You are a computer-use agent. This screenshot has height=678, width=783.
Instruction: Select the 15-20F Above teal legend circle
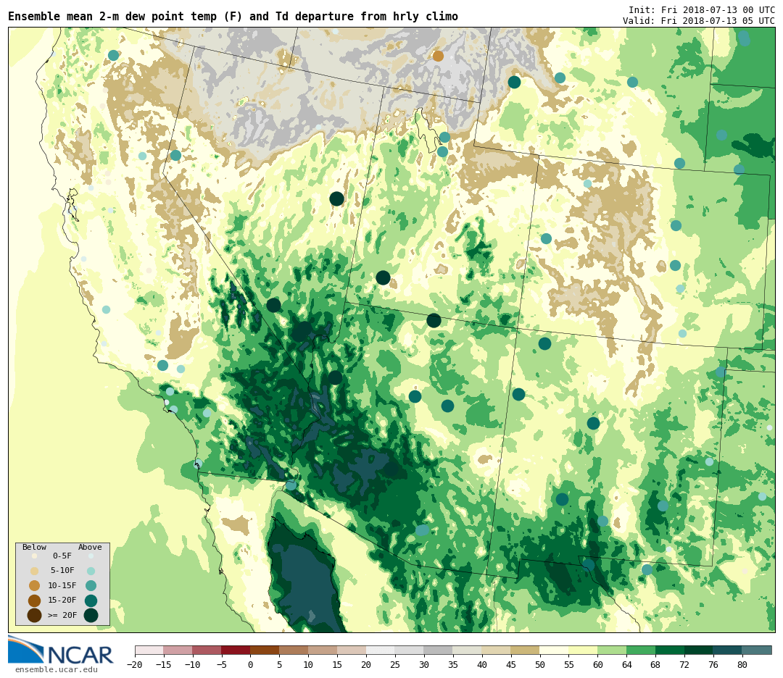pyautogui.click(x=91, y=600)
